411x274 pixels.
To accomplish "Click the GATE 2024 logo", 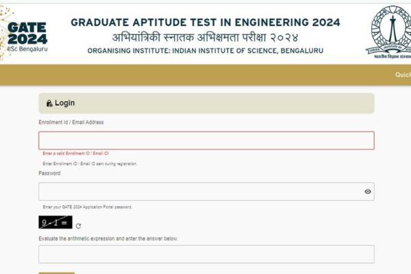I will pos(26,32).
